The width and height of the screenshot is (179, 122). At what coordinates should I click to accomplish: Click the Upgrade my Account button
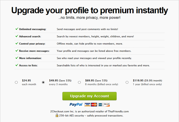(x=89, y=96)
